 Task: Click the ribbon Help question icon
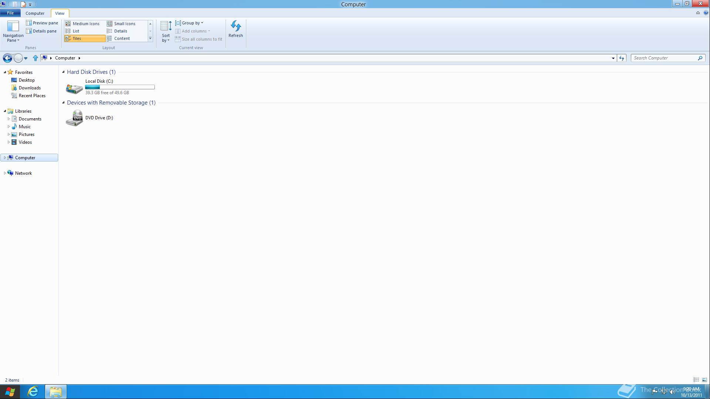click(x=706, y=13)
